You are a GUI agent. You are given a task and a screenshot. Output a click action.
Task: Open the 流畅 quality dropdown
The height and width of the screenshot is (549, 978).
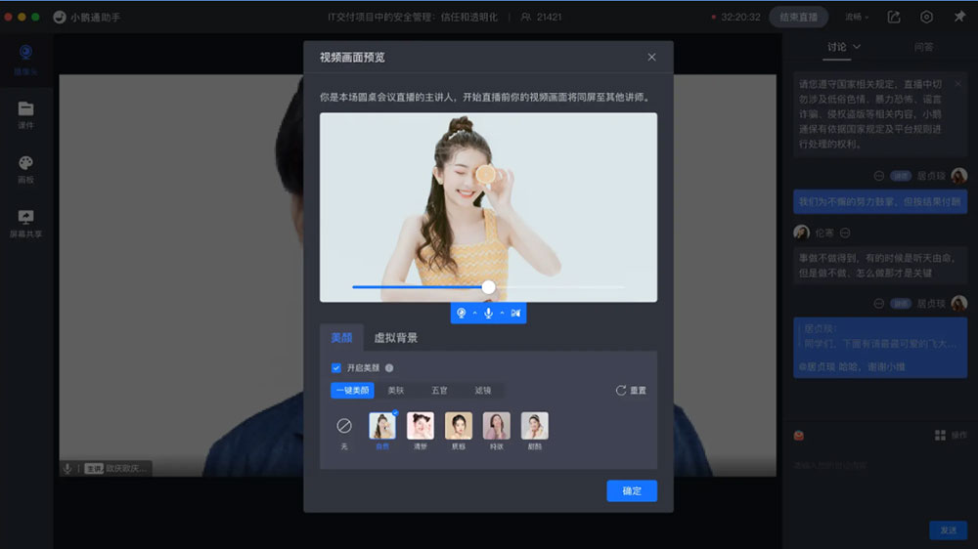pyautogui.click(x=857, y=17)
